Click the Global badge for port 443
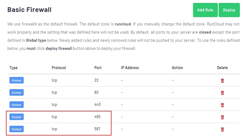 17,105
